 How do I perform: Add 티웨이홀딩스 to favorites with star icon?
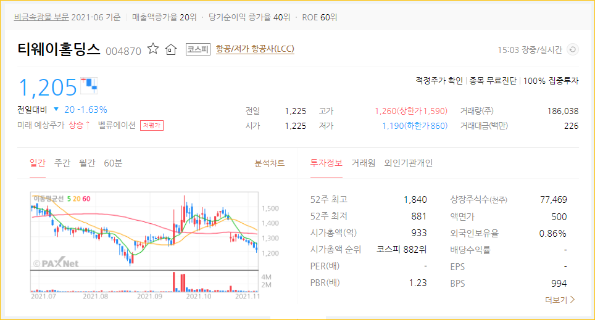click(x=153, y=49)
